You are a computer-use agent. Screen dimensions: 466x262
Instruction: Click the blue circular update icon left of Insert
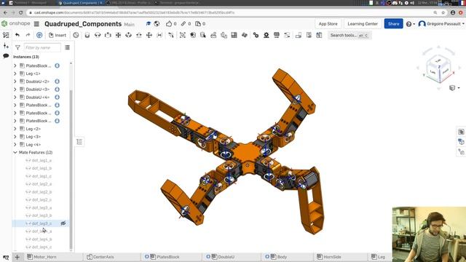tap(39, 35)
